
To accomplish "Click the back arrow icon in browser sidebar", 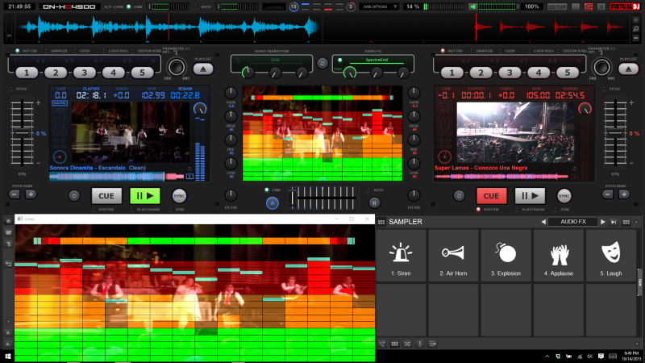I will click(x=8, y=264).
